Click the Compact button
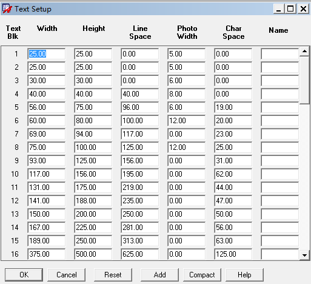Viewport: 311px width, 284px height. click(202, 275)
